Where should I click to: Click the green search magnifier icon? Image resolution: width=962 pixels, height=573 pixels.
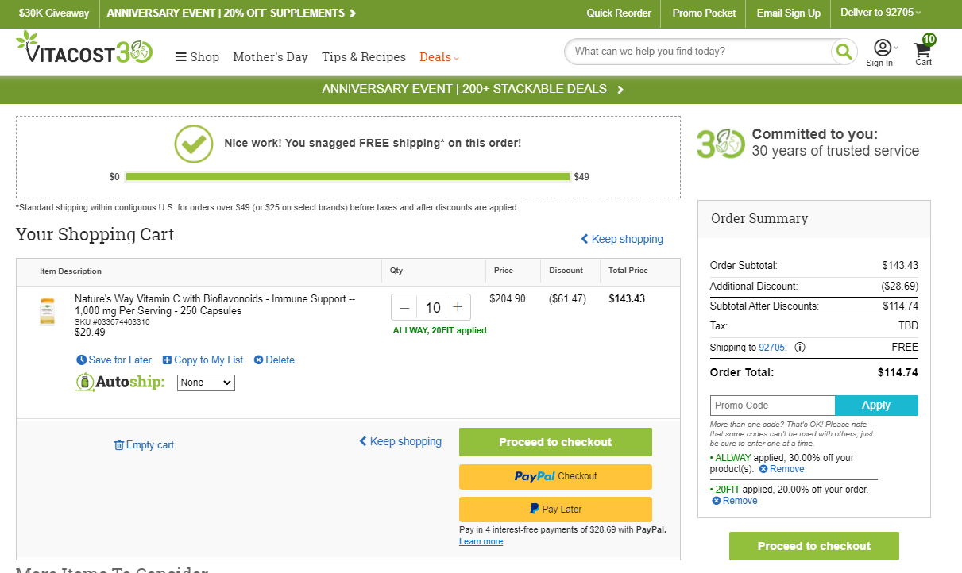point(844,52)
